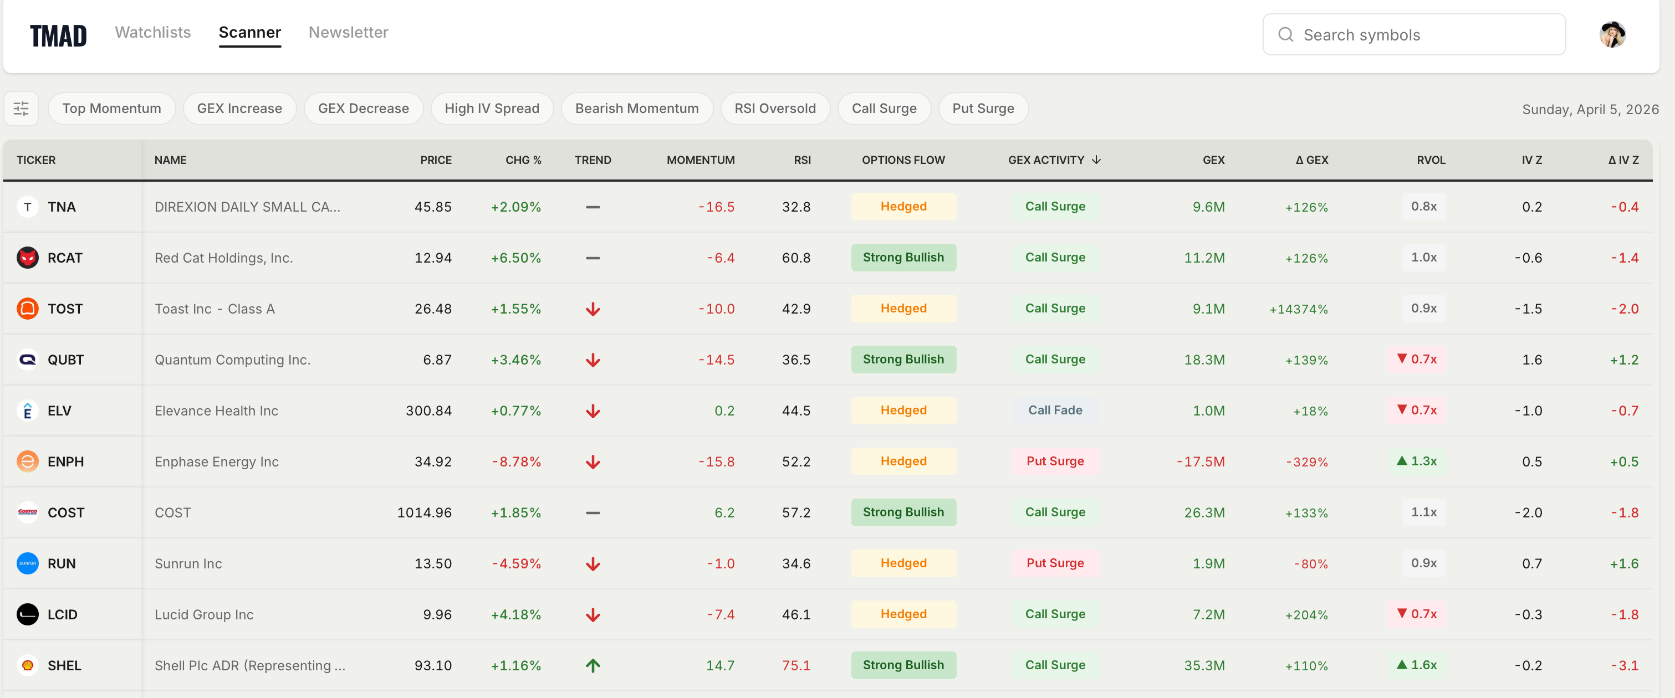Sort table by RVOL column header
Viewport: 1675px width, 698px height.
click(1431, 160)
